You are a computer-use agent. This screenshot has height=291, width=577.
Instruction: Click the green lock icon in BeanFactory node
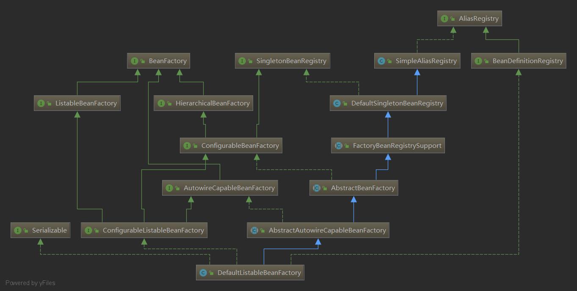[x=143, y=61]
